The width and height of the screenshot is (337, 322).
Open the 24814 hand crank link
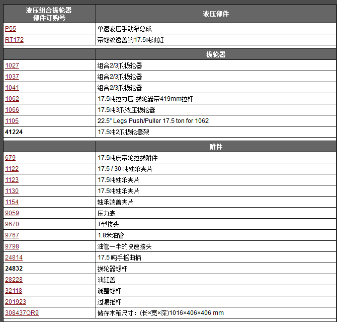tap(14, 257)
